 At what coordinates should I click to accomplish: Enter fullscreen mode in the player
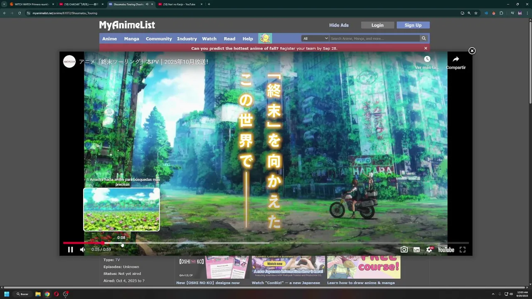point(463,250)
